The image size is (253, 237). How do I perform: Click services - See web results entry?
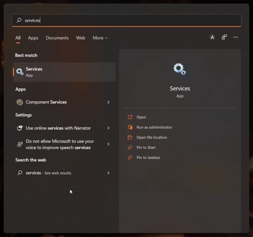[x=64, y=173]
